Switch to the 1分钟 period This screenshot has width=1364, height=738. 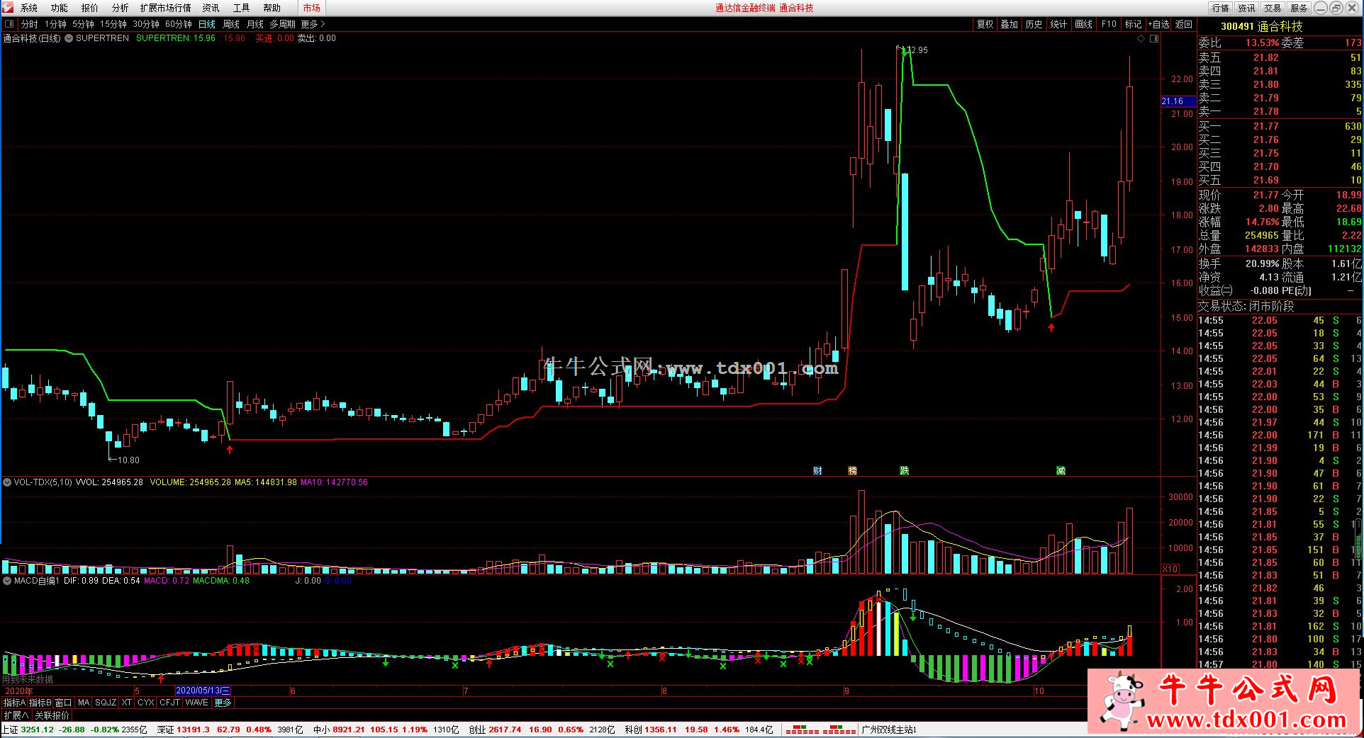(x=55, y=24)
